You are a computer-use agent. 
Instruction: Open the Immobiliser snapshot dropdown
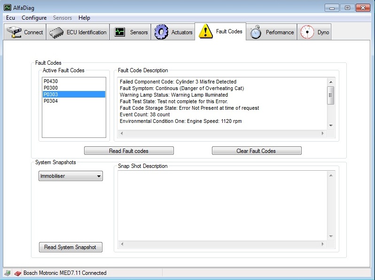tap(70, 176)
